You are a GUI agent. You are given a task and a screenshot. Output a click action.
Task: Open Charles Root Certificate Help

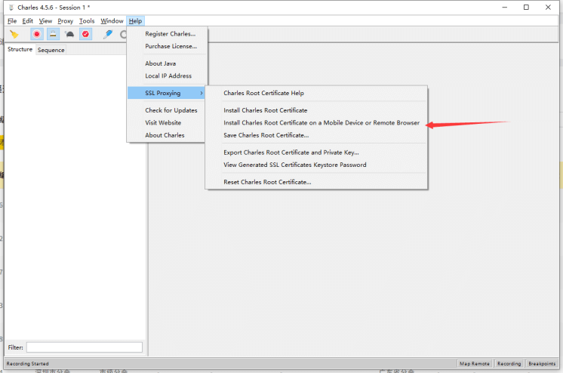pyautogui.click(x=263, y=93)
